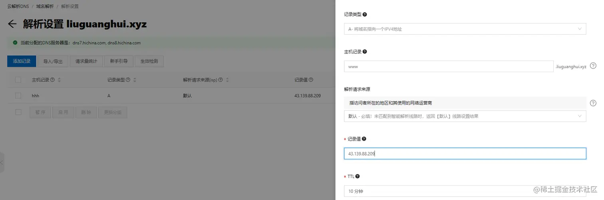Screen dimensions: 604x200
Task: Click help icon in 主机记录 table header
Action: (x=52, y=80)
